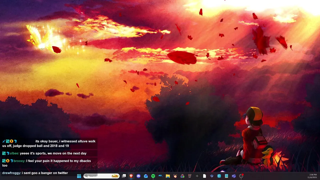Open the Windows Start menu
This screenshot has height=180, width=320.
[79, 176]
